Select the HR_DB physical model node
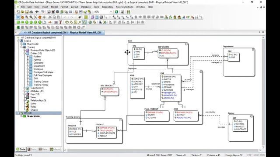 [x=28, y=113]
